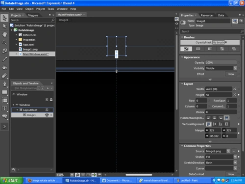The width and height of the screenshot is (245, 184).
Task: Toggle annotations display
Action: [x=99, y=175]
